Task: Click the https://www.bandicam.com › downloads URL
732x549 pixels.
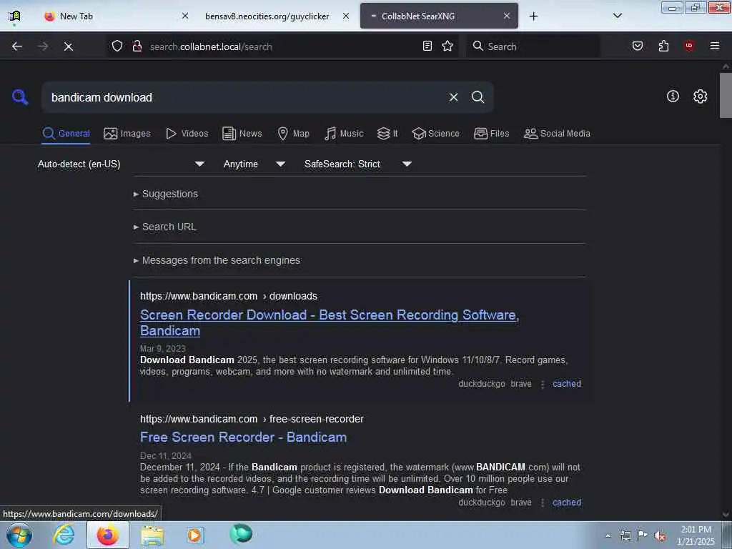Action: [229, 297]
